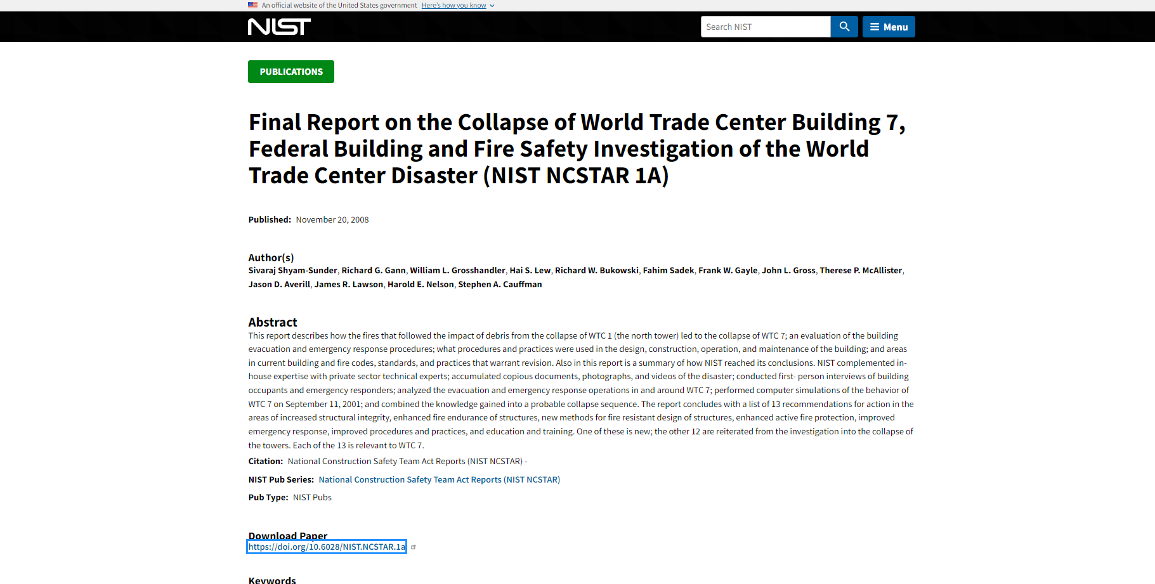This screenshot has width=1155, height=584.
Task: Click author Jason D. Averill
Action: 279,284
